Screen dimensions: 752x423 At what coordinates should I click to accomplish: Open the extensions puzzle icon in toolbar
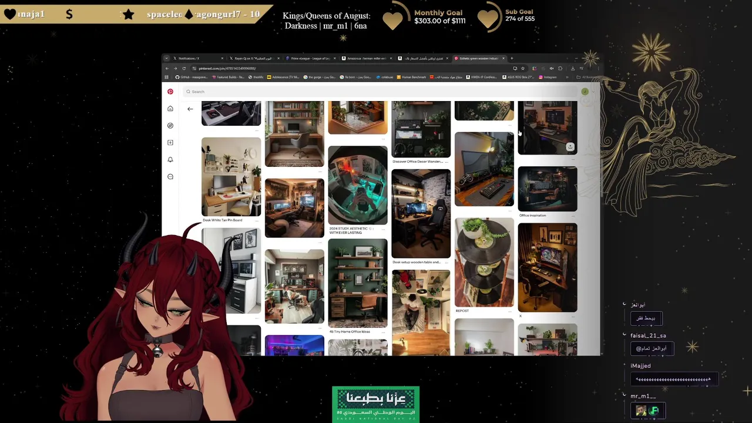[560, 68]
